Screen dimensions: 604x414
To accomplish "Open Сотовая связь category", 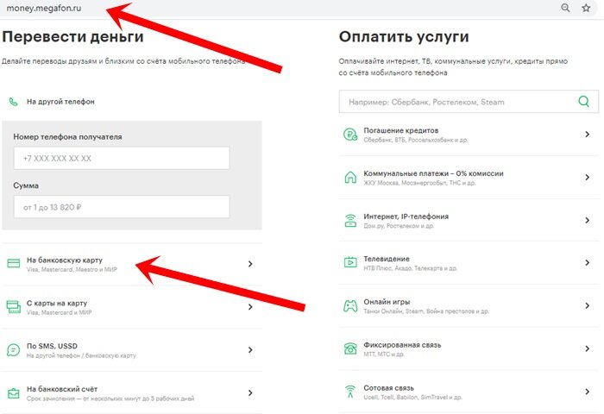I will click(x=469, y=392).
